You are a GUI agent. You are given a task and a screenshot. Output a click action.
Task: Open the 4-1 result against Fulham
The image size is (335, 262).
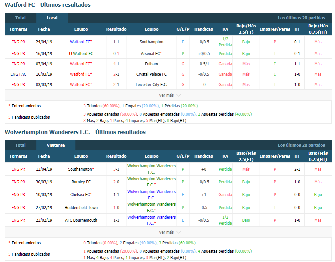116,64
